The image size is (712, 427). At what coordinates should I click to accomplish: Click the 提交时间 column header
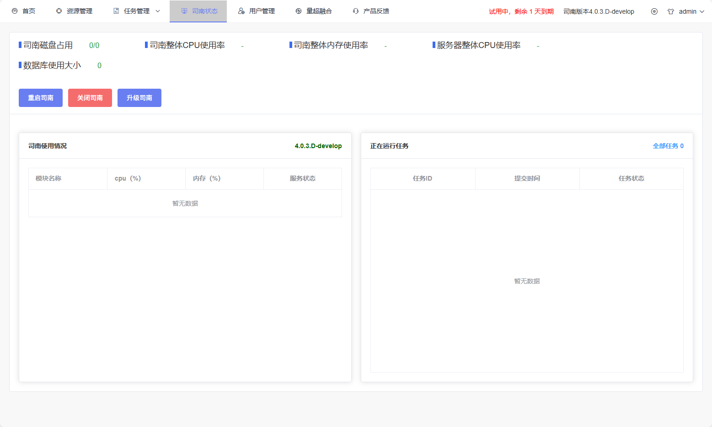pyautogui.click(x=527, y=178)
